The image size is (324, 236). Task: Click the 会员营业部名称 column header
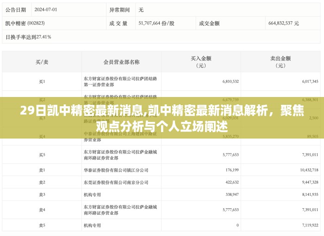click(x=121, y=62)
